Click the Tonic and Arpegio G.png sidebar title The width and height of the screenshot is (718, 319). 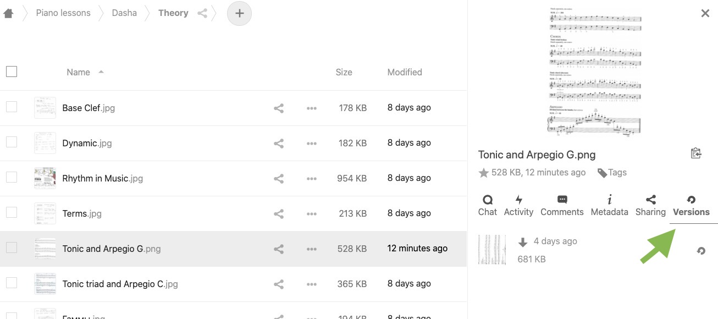[x=537, y=155]
